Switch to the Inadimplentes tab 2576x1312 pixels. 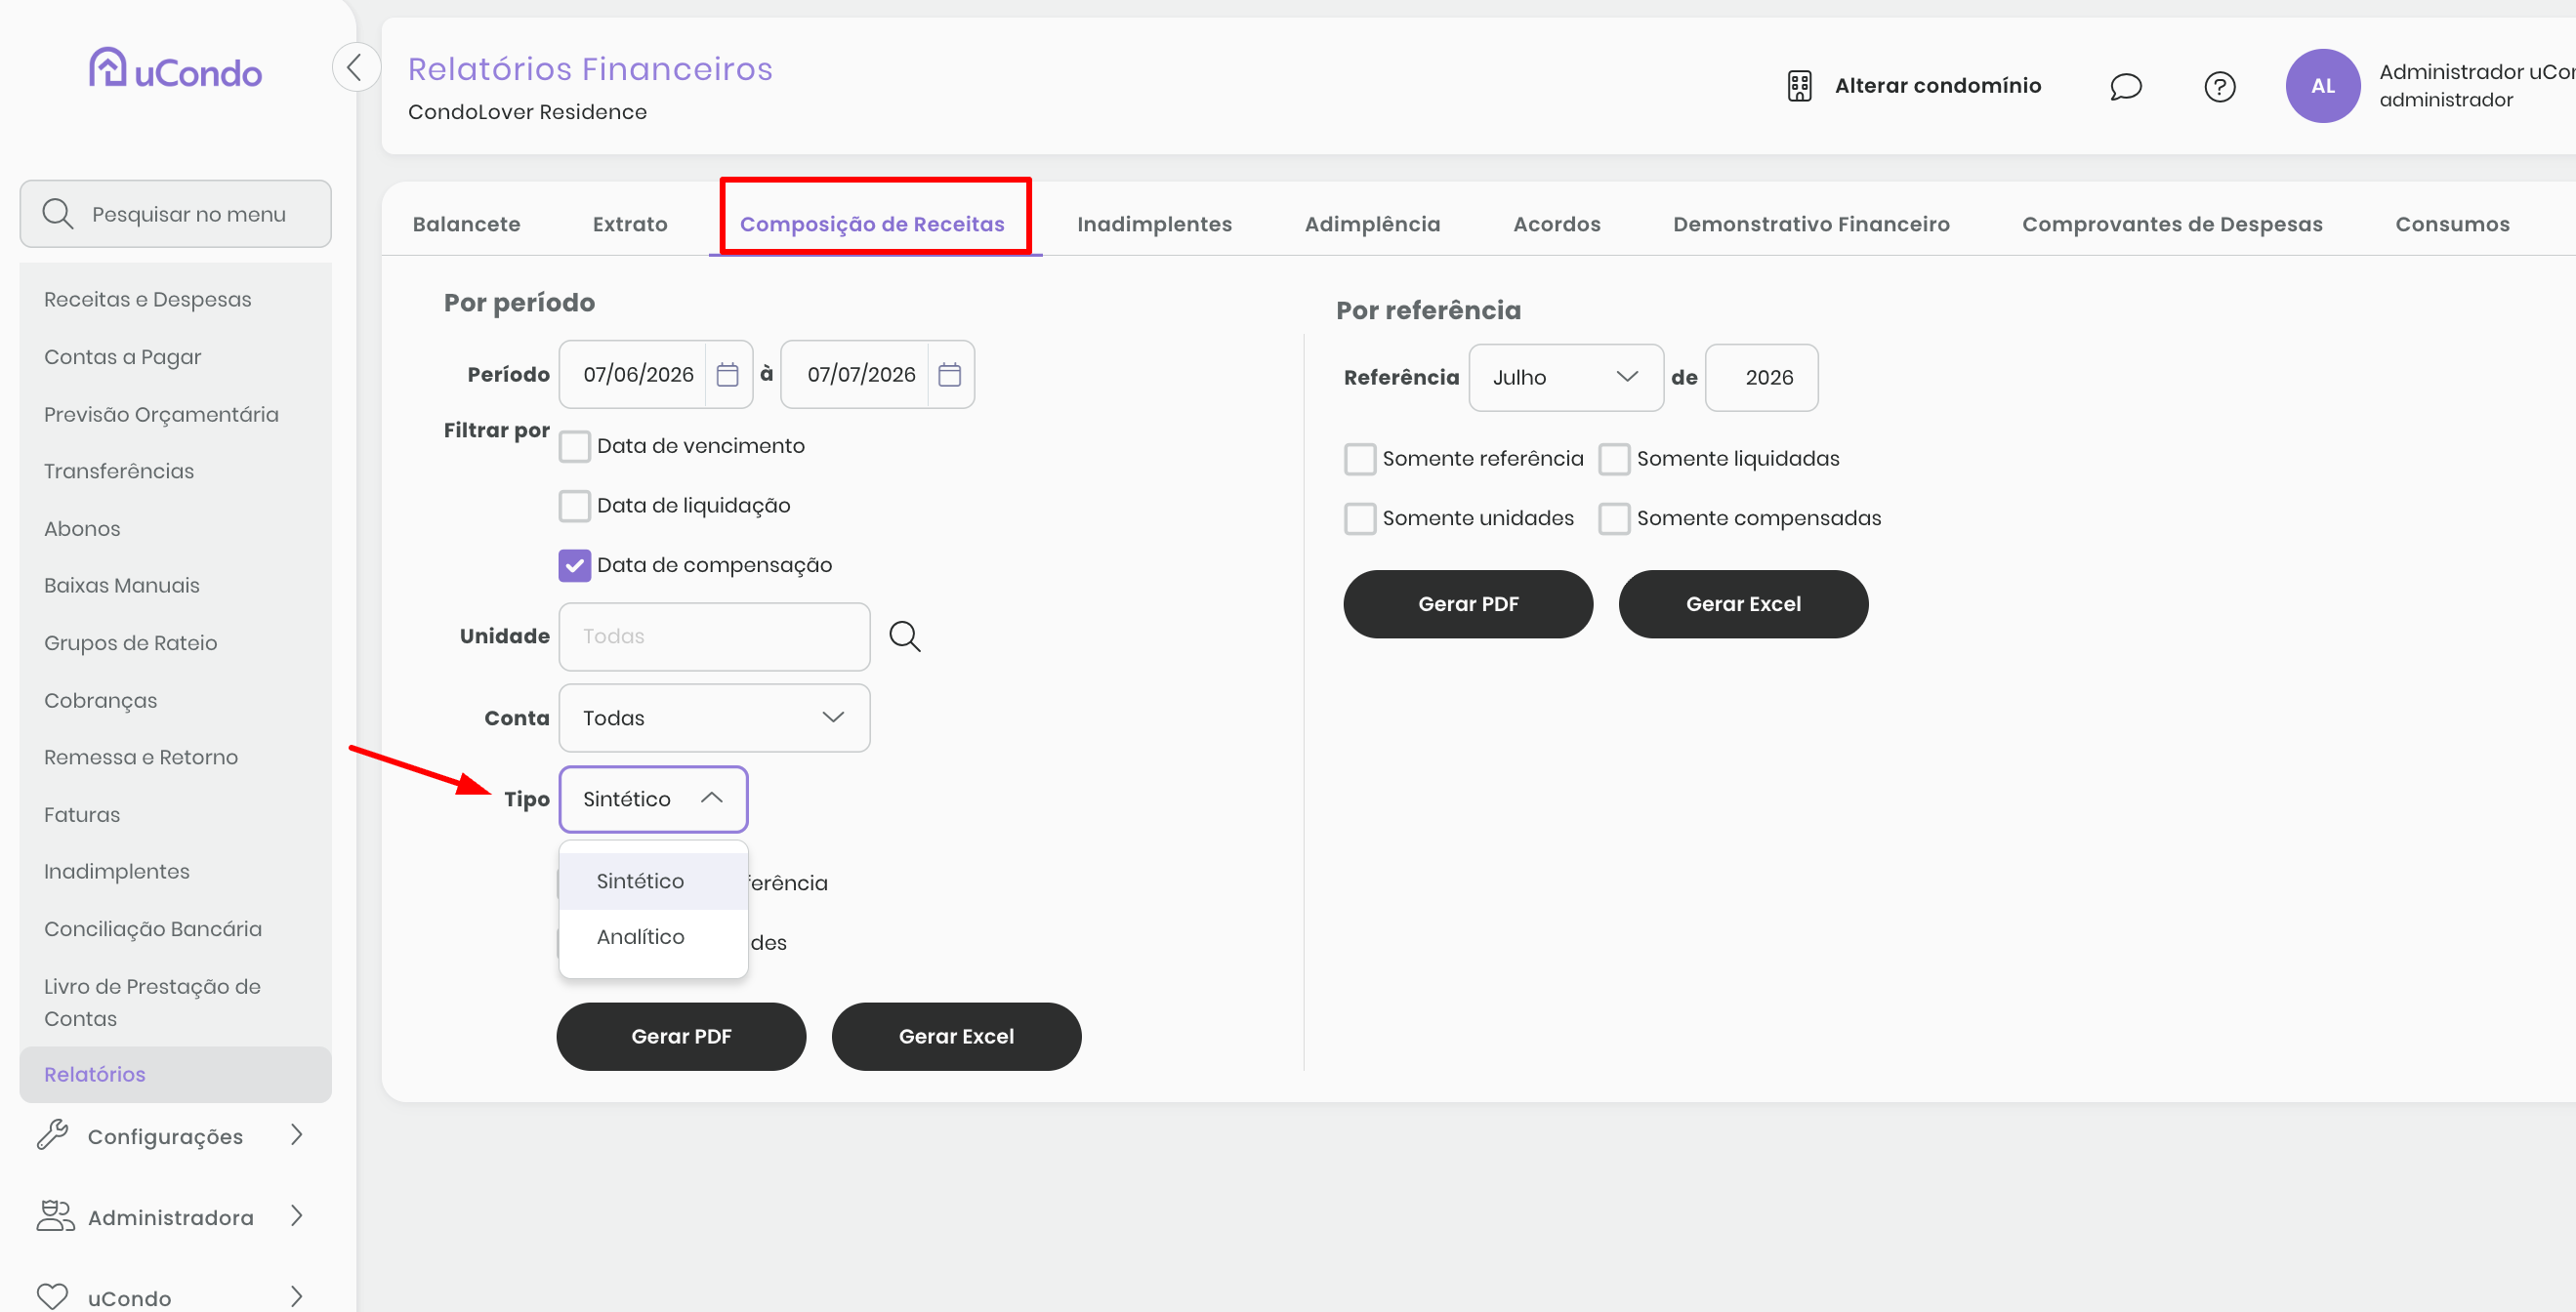pos(1154,224)
